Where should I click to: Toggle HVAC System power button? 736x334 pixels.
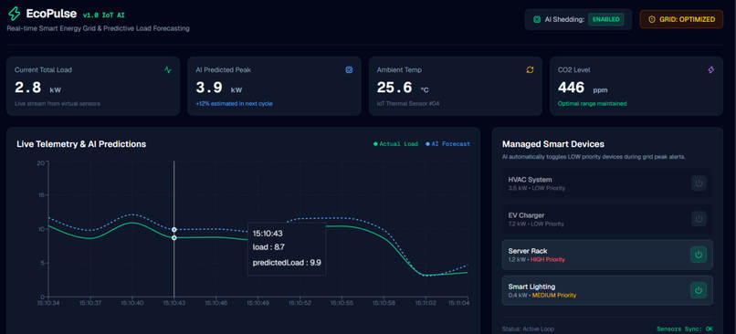point(699,183)
